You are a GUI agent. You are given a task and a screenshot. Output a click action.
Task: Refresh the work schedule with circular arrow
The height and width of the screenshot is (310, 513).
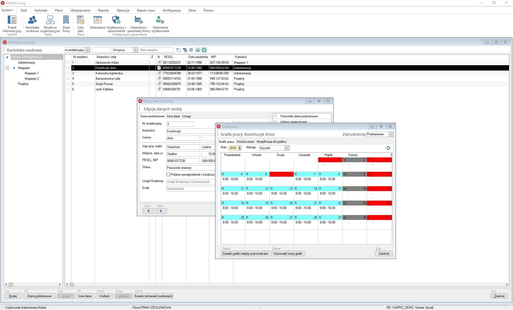click(x=388, y=148)
